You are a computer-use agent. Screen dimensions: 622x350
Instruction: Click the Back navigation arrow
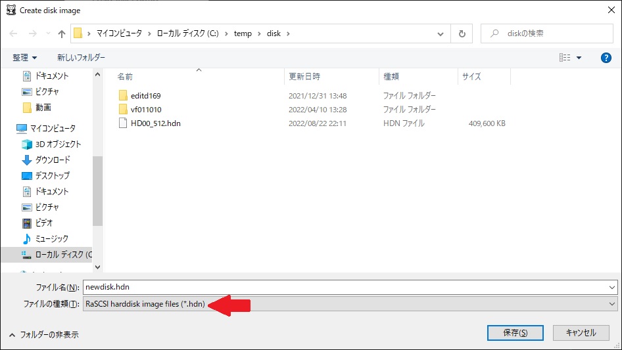(14, 33)
